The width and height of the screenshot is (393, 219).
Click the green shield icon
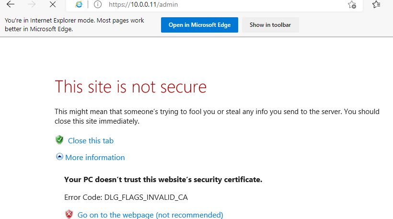pyautogui.click(x=59, y=140)
